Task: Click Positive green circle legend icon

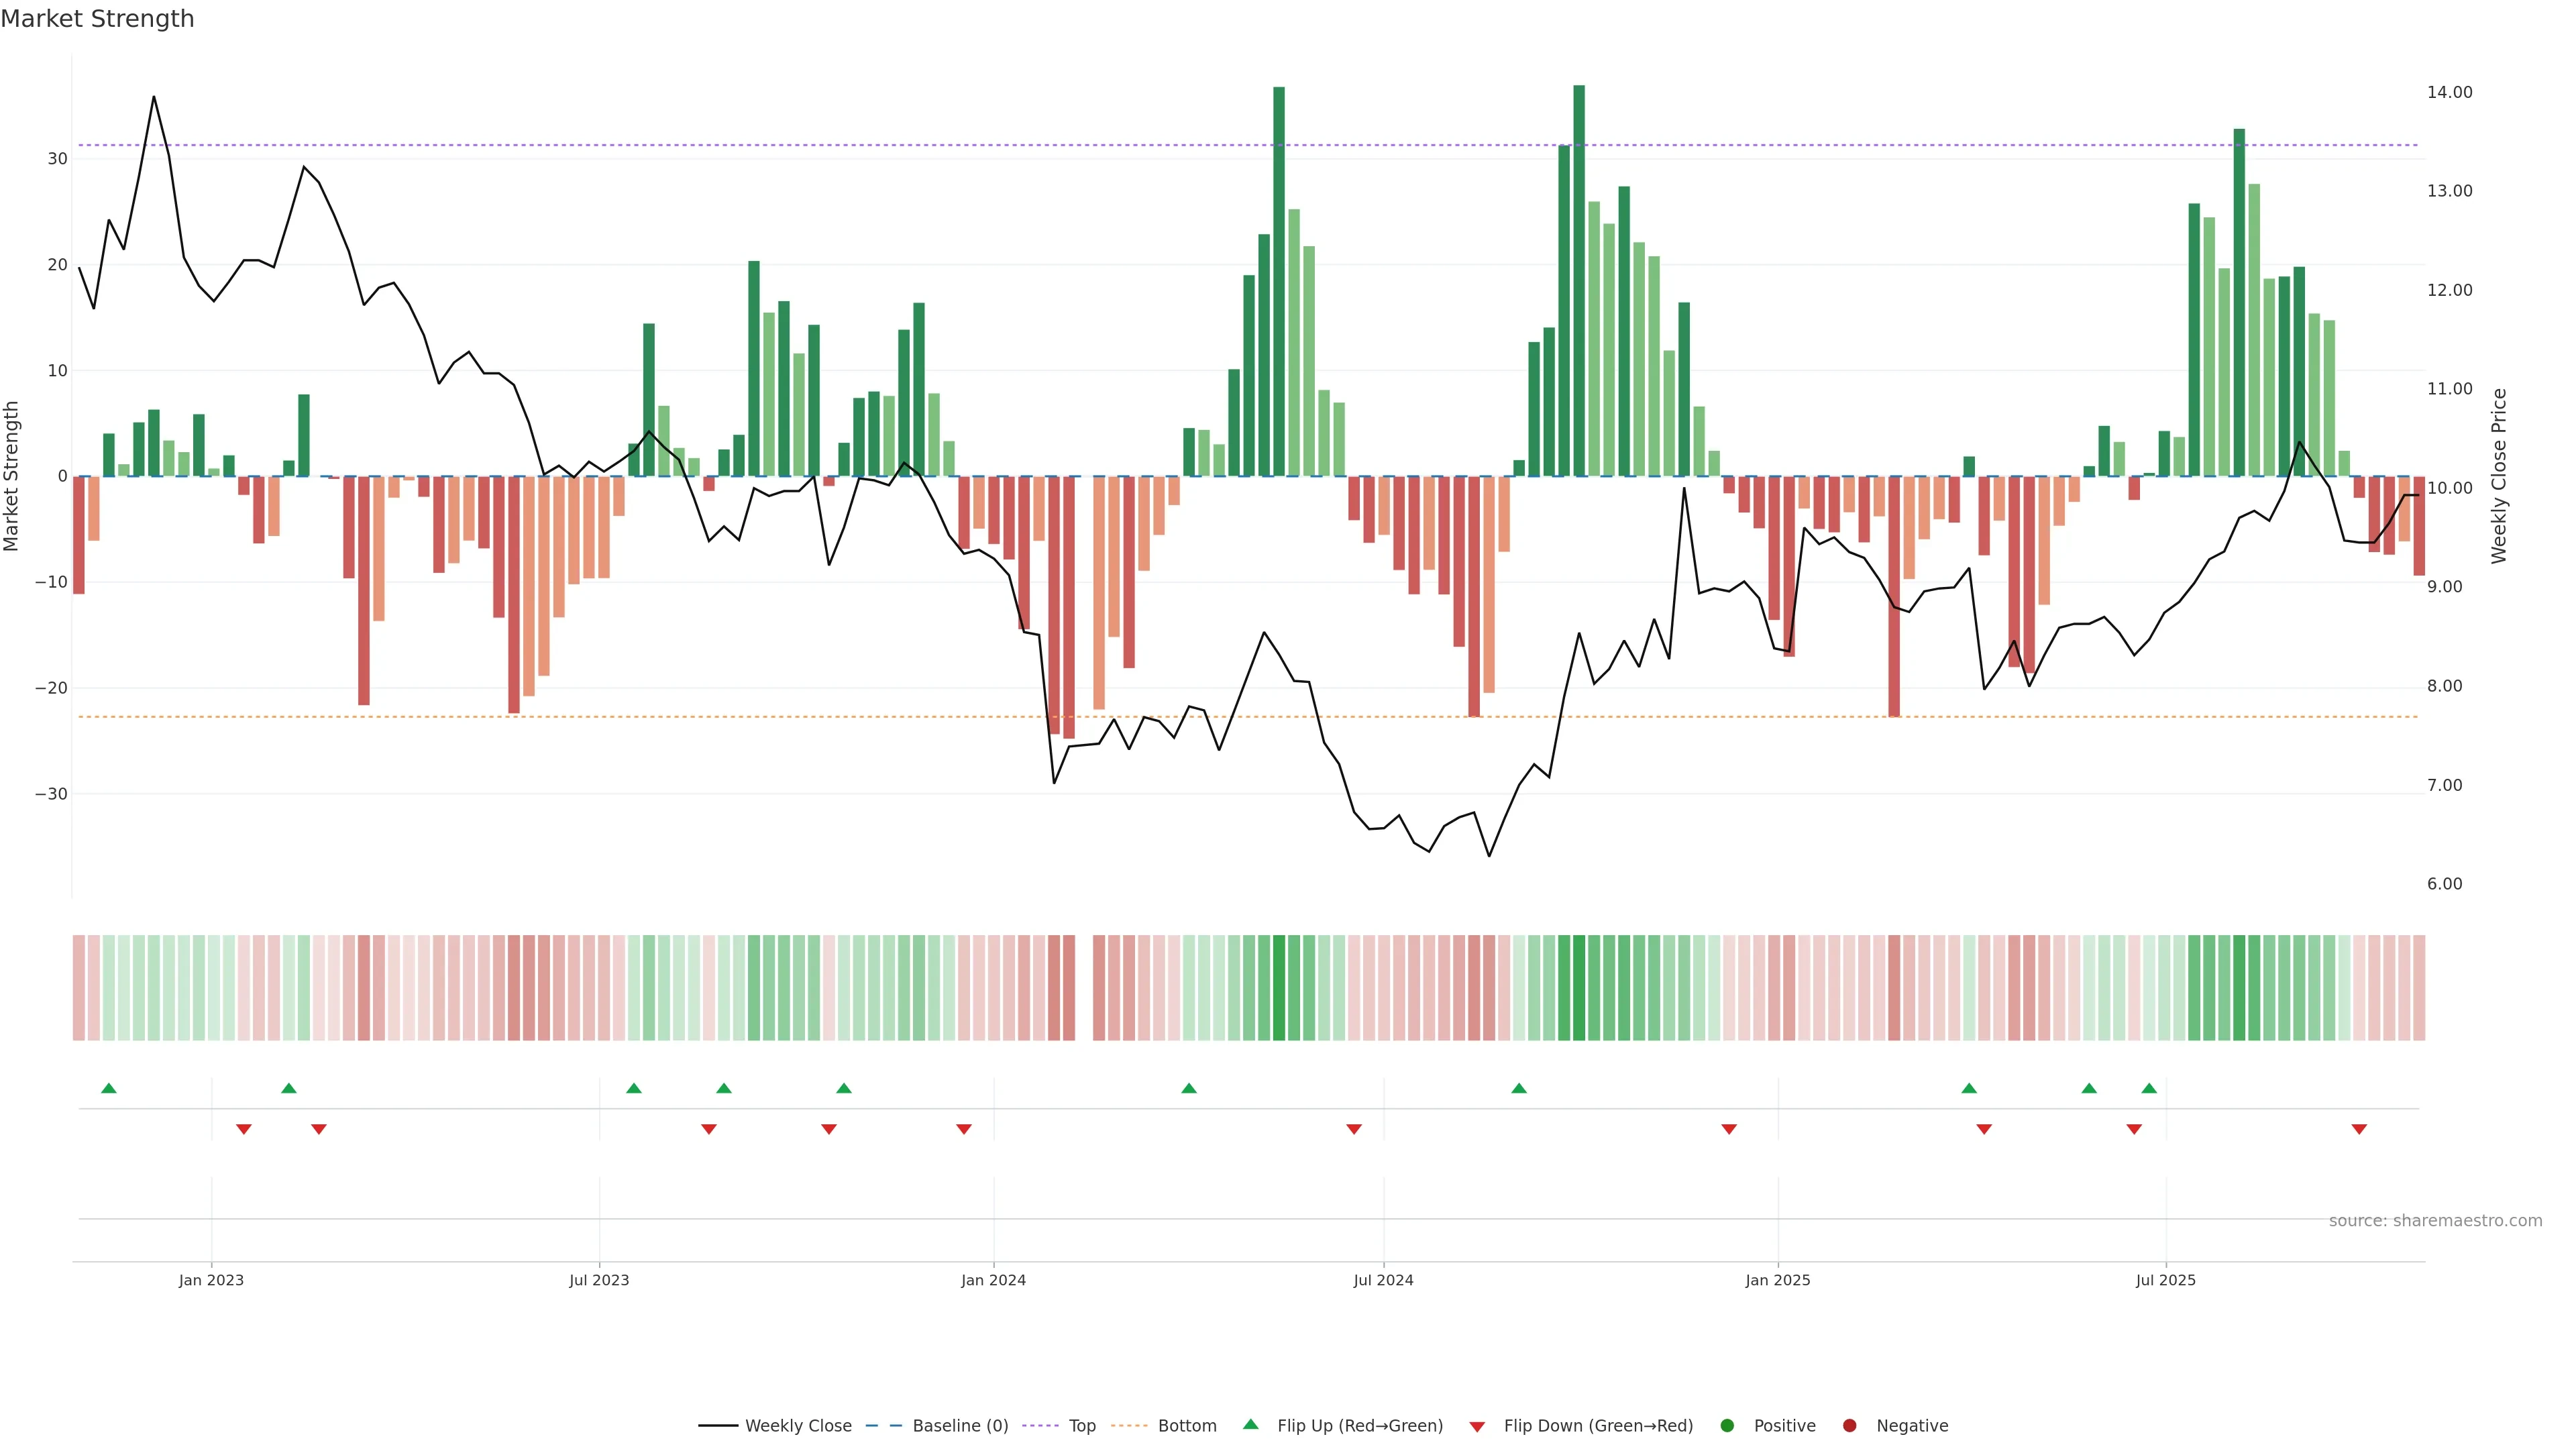Action: tap(1727, 1425)
